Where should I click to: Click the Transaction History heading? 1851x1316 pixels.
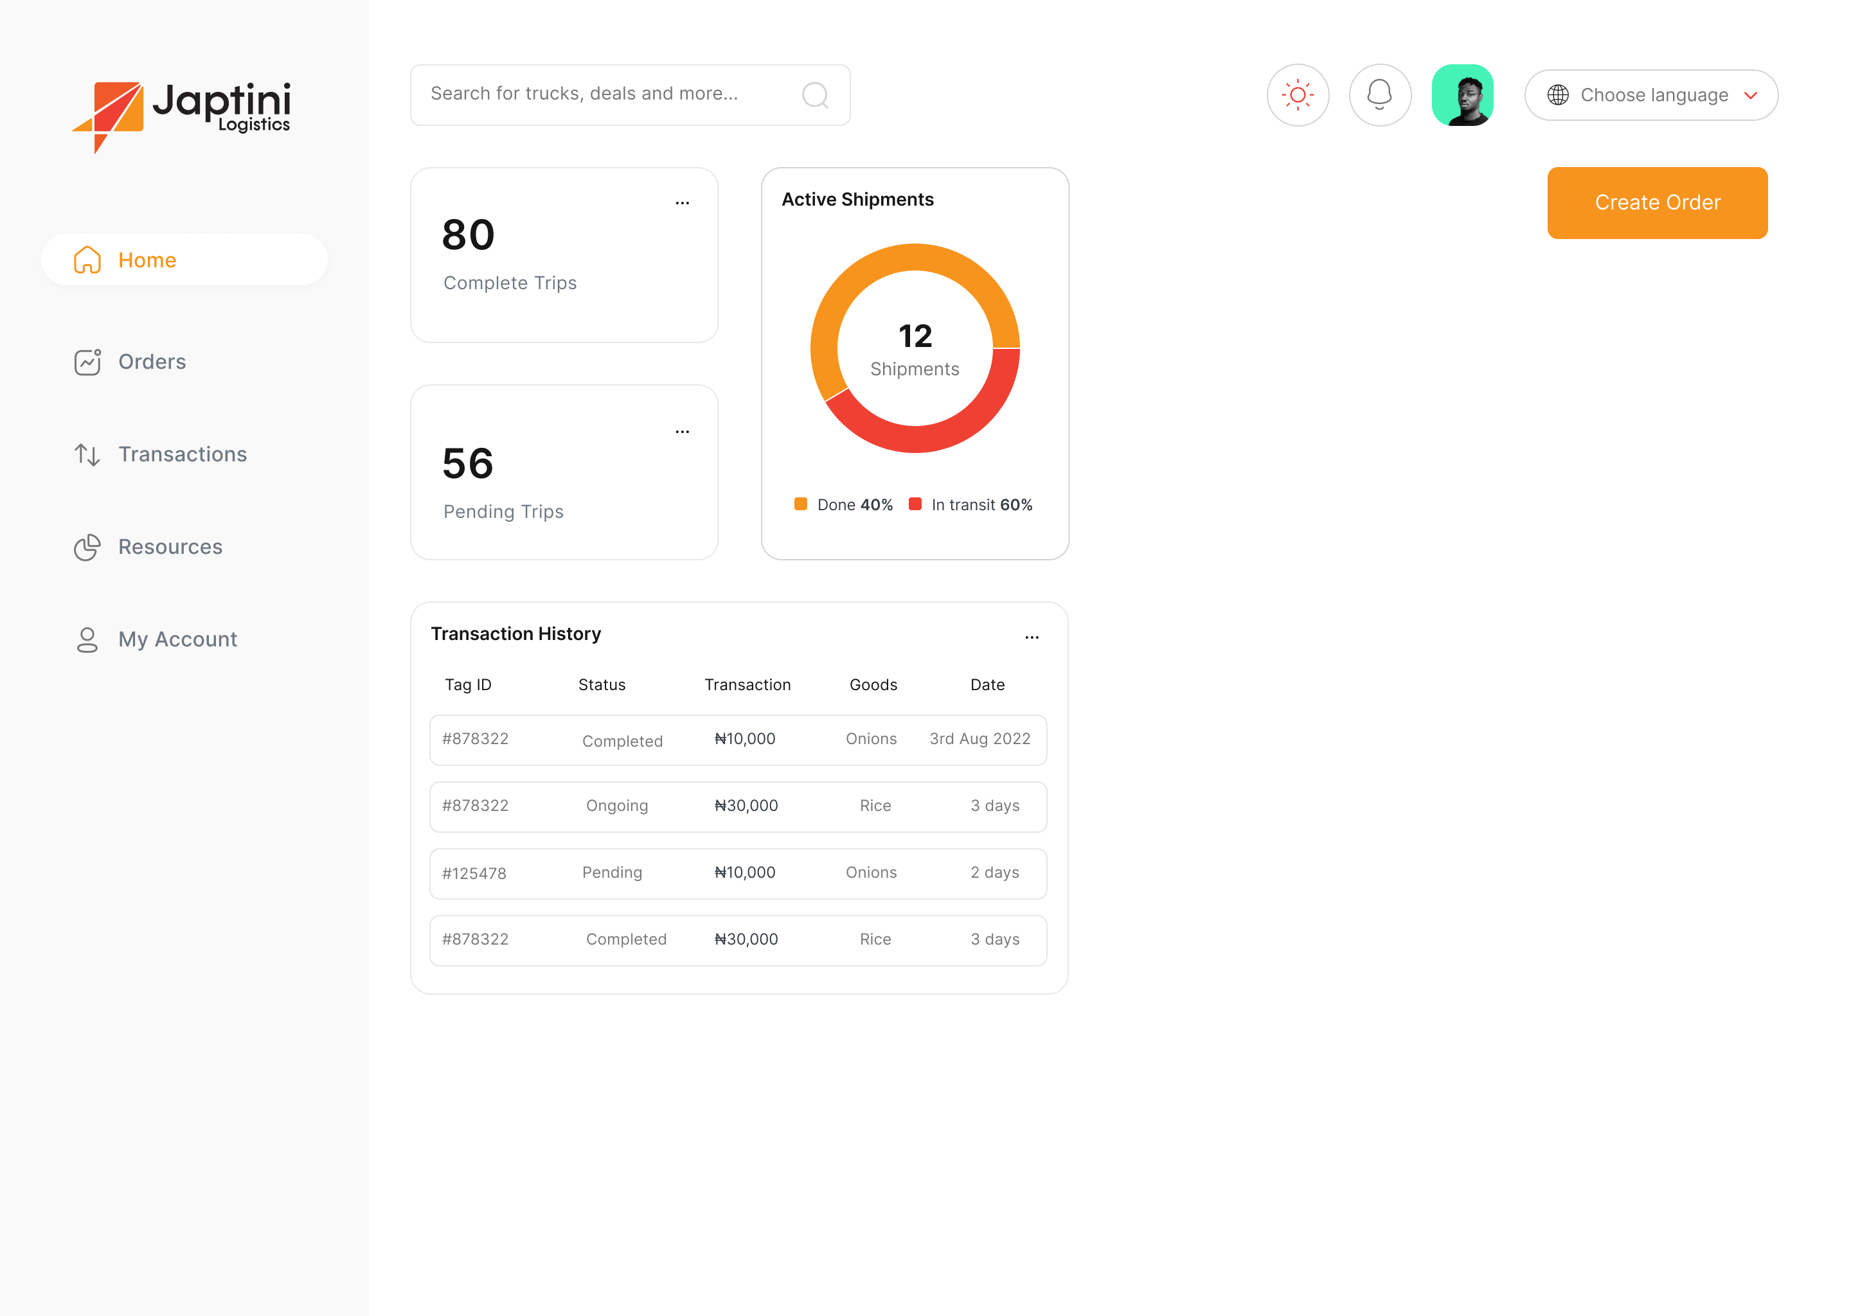pos(515,634)
